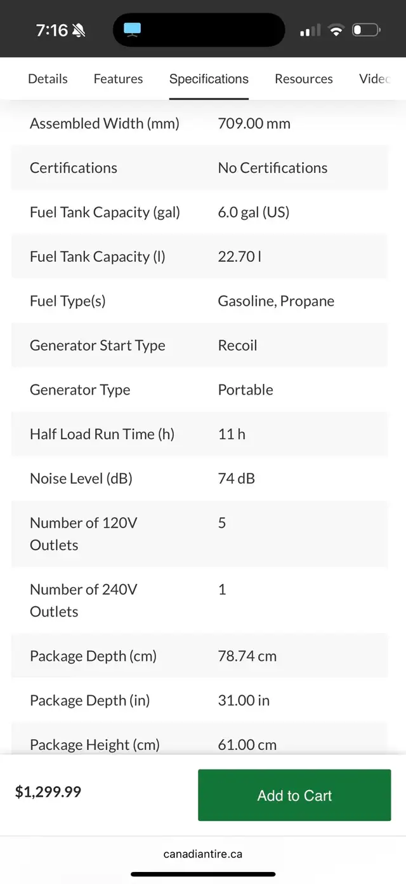Select the Specifications tab
Screen dimensions: 406x884
209,79
